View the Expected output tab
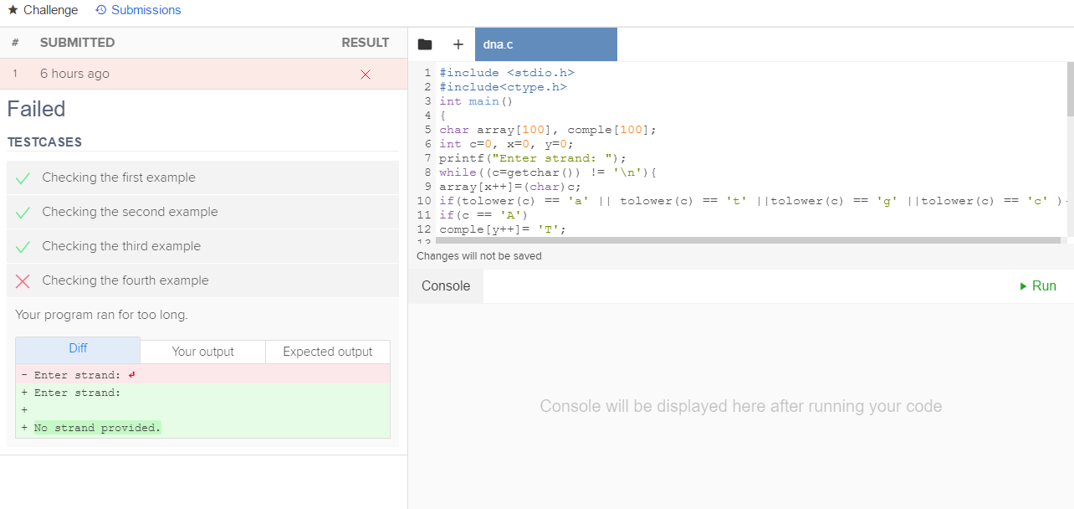Image resolution: width=1074 pixels, height=509 pixels. 327,352
